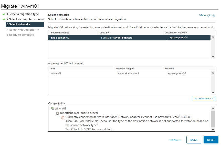Go to step 1 Select a migration type
The image size is (221, 146).
[23, 14]
